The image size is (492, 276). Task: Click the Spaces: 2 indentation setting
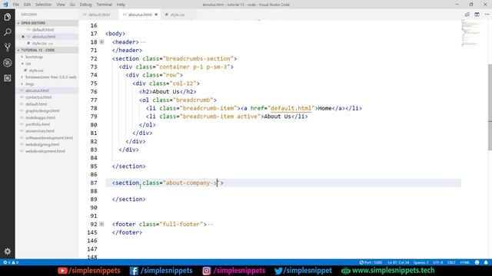click(421, 262)
